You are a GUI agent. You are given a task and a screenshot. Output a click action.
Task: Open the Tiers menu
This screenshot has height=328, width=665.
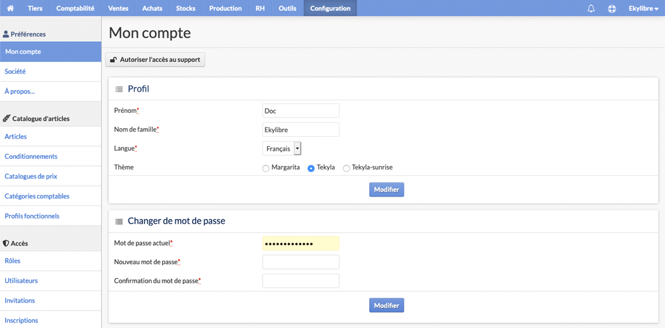tap(35, 8)
